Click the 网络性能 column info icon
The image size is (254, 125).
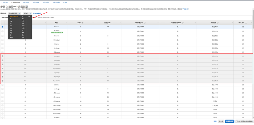tap(218, 23)
